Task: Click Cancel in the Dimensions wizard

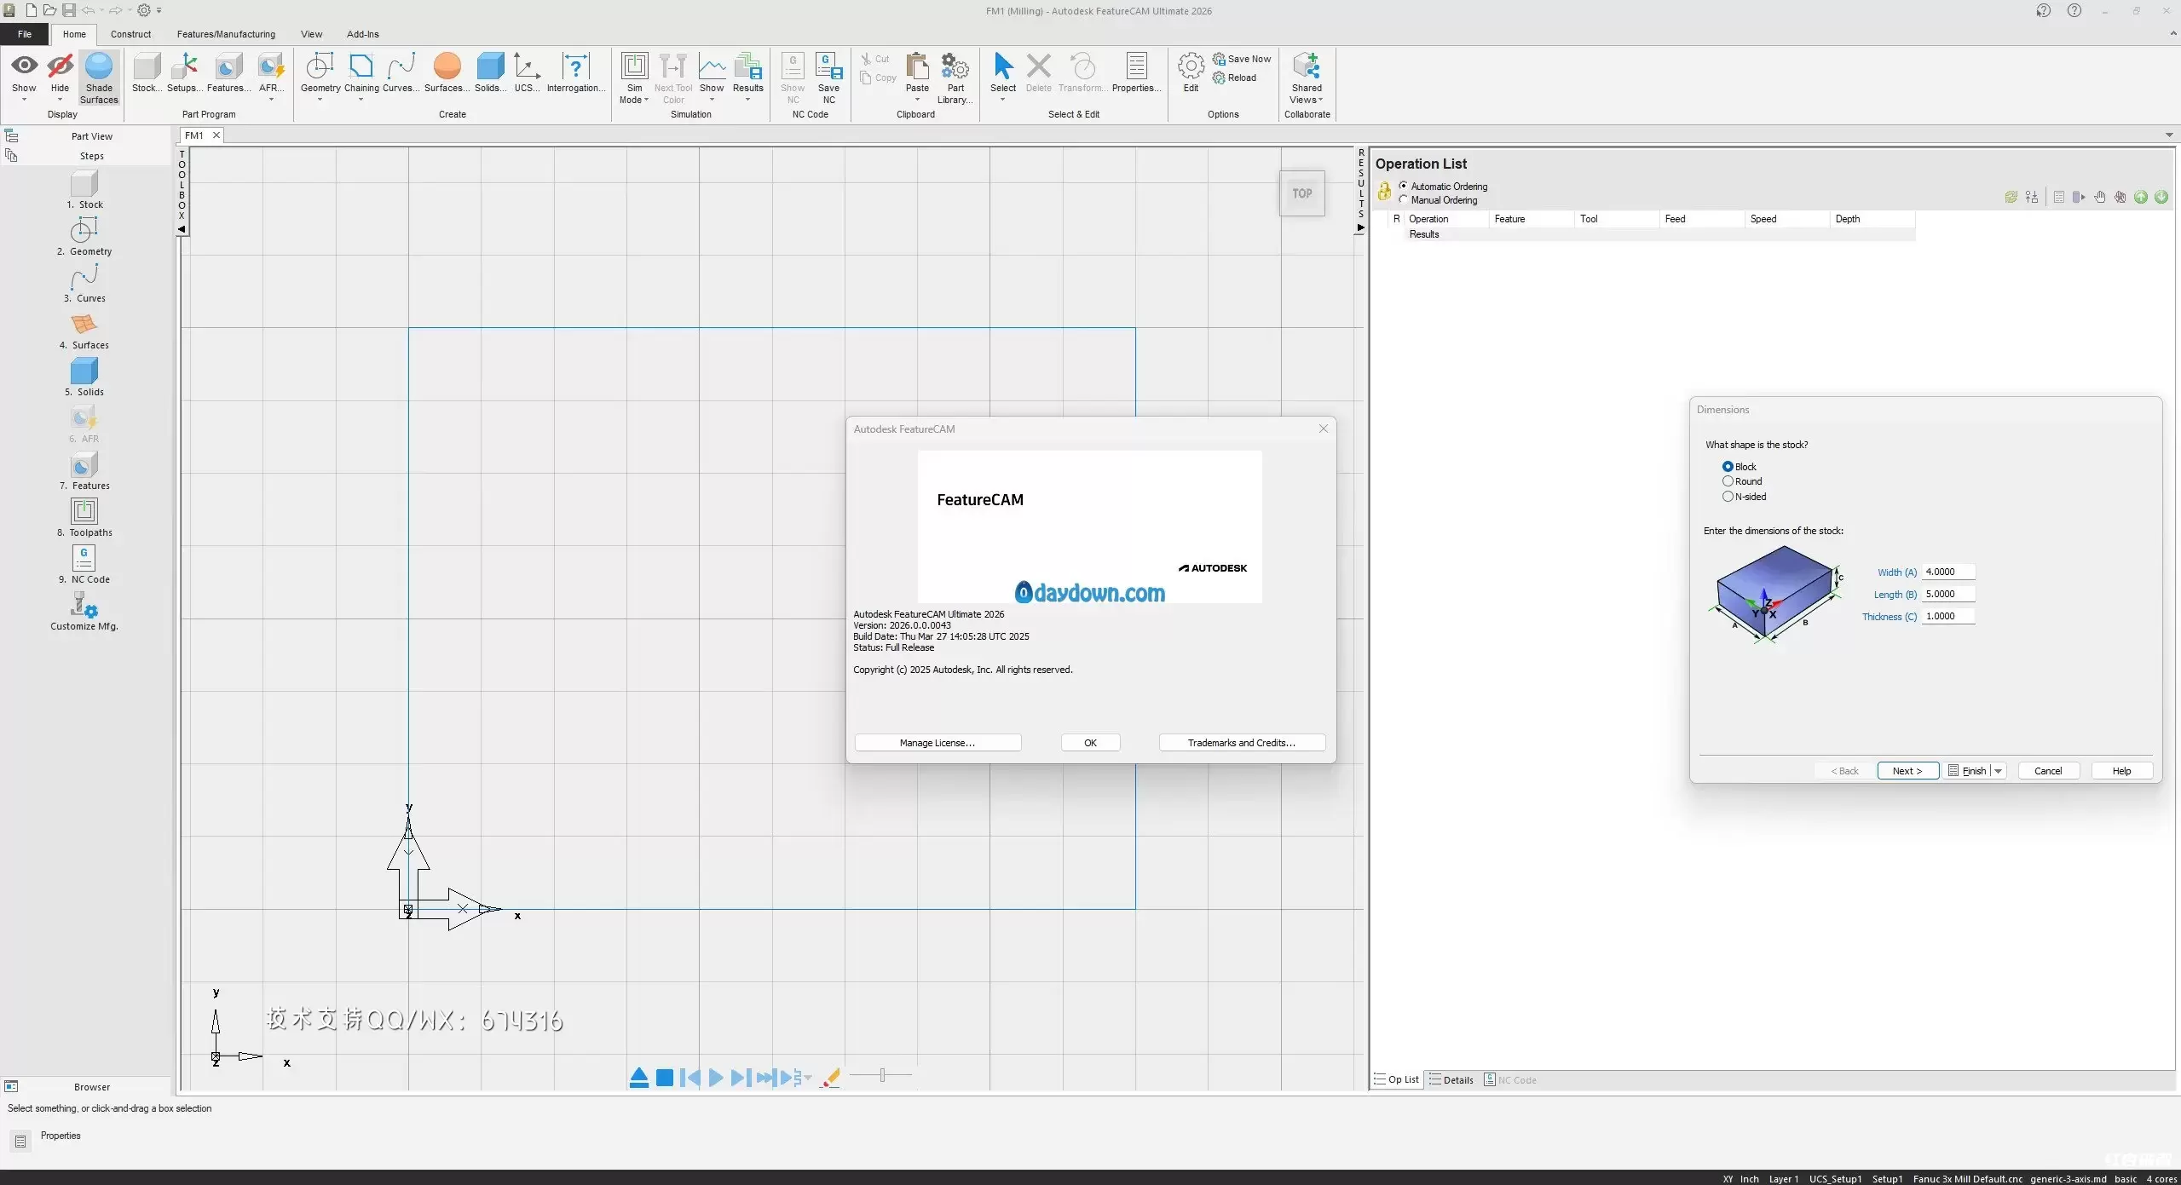Action: click(x=2048, y=771)
